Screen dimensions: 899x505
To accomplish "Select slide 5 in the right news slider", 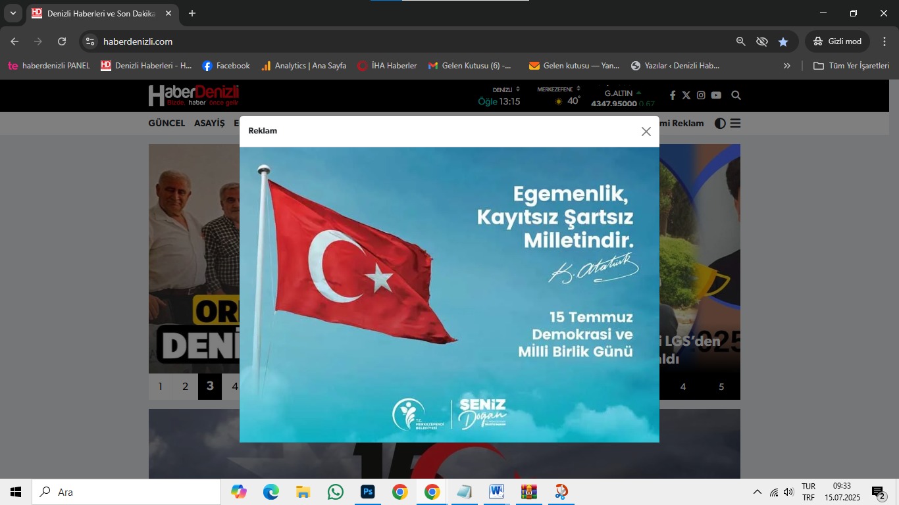I will point(721,387).
